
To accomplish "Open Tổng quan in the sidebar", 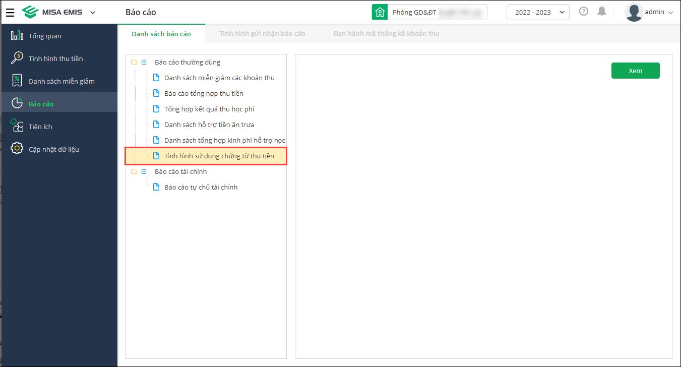I will click(59, 36).
